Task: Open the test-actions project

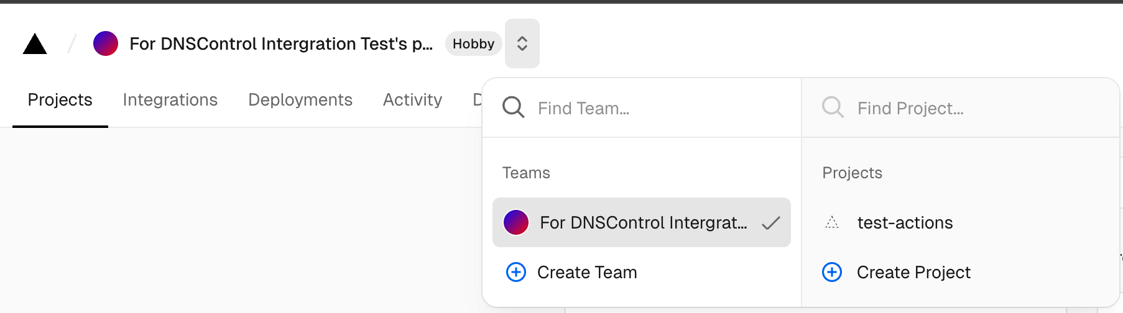Action: 905,223
